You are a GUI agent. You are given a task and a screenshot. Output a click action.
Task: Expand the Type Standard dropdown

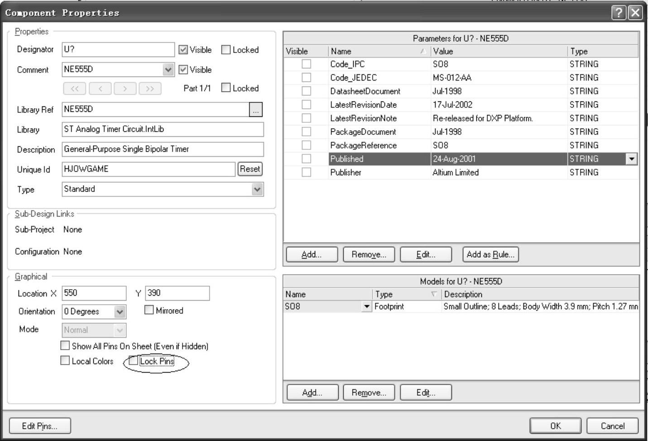pos(257,189)
